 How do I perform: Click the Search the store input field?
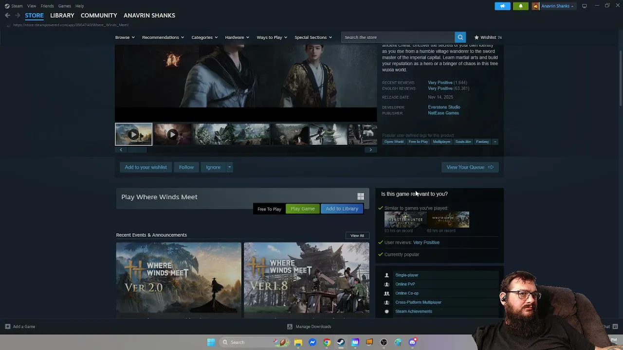(x=398, y=37)
